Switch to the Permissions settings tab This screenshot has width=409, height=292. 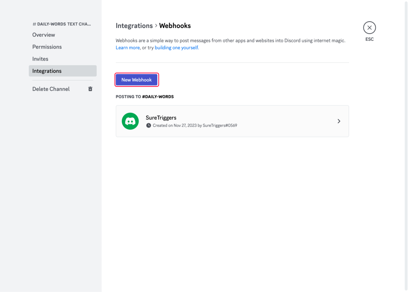47,47
